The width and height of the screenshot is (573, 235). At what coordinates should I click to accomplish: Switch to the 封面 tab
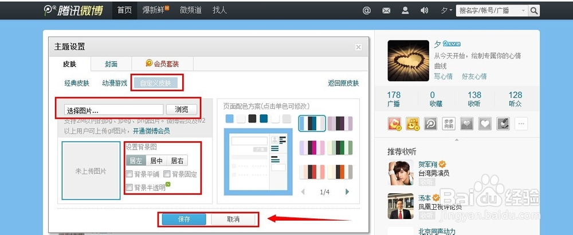[x=111, y=64]
